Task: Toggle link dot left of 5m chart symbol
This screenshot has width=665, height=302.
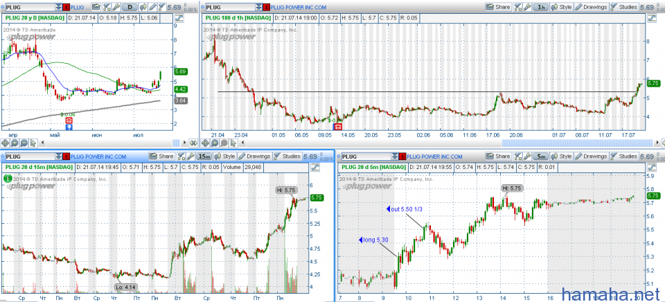Action: (x=339, y=156)
